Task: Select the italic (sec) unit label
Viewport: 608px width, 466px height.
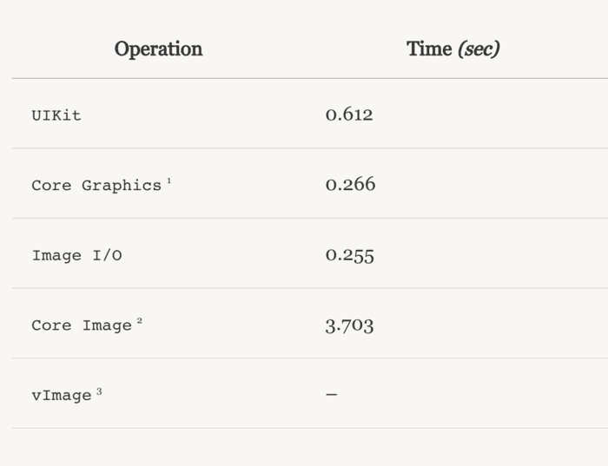Action: point(479,49)
